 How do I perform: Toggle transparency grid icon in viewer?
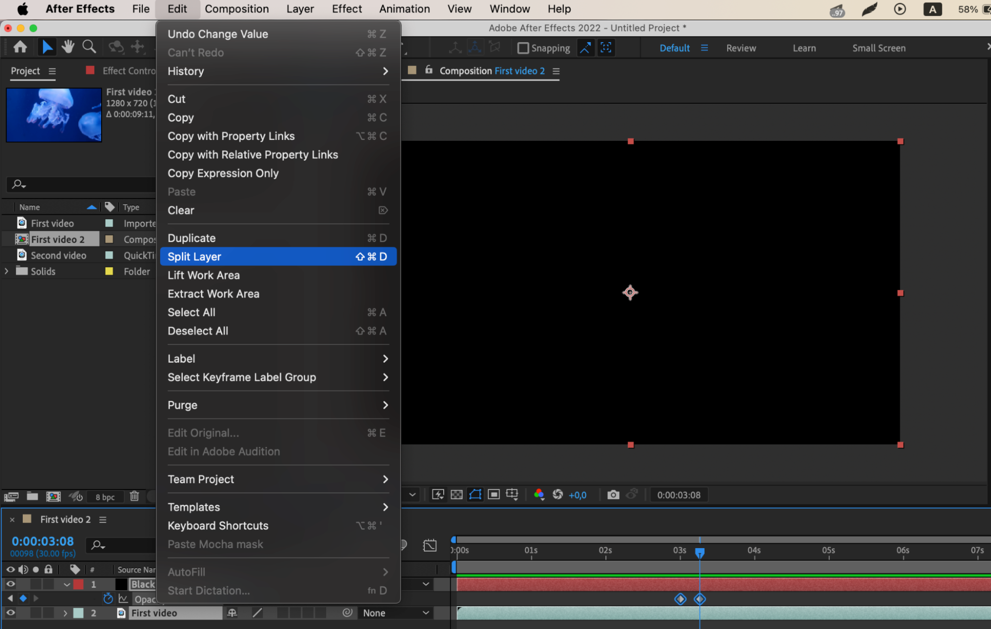tap(457, 495)
